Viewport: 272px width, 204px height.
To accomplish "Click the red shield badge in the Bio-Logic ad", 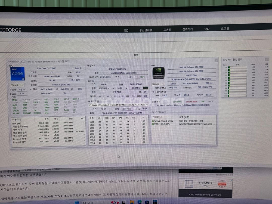I will tap(222, 184).
